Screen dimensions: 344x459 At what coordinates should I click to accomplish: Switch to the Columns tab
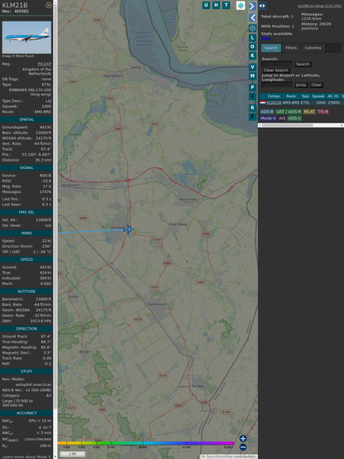click(x=313, y=48)
